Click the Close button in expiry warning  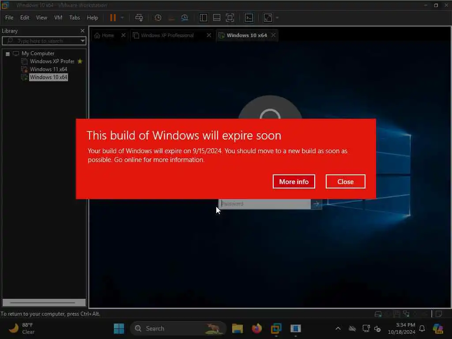(x=345, y=181)
